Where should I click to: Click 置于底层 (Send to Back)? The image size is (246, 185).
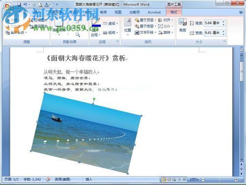145,26
